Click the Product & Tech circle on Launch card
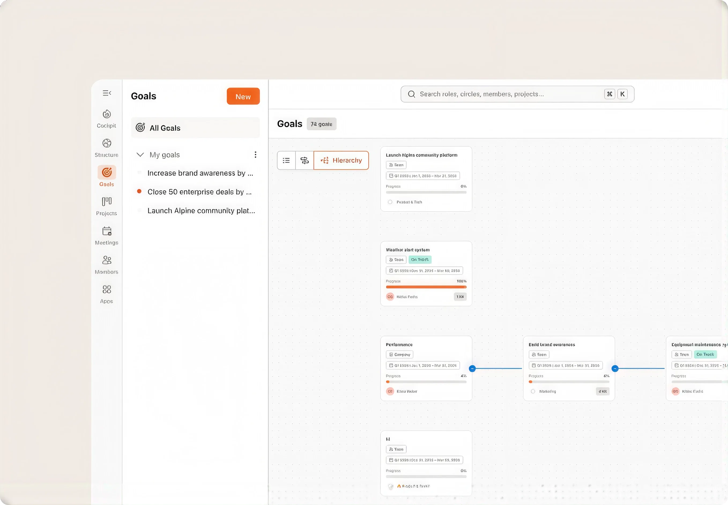This screenshot has height=505, width=728. (x=390, y=202)
